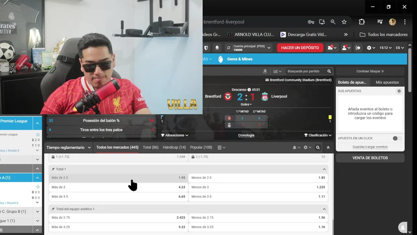Viewport: 417px width, 235px height.
Task: Toggle Apuesta en un click switch
Action: [396, 138]
